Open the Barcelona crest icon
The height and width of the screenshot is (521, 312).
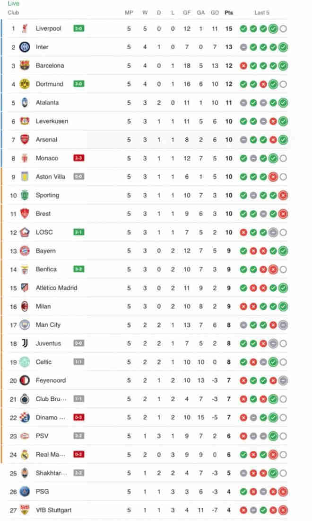[25, 65]
